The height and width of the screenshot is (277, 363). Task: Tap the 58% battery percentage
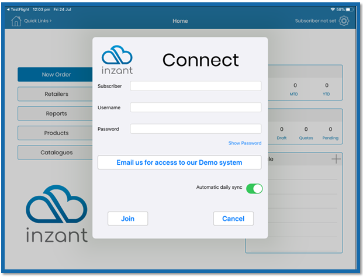click(x=341, y=9)
